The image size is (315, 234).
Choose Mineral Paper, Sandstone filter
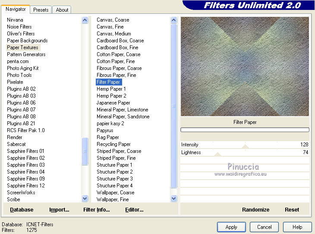click(x=123, y=117)
